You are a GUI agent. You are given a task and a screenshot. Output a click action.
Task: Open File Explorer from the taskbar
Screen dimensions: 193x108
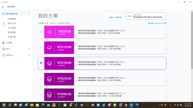tap(32, 105)
